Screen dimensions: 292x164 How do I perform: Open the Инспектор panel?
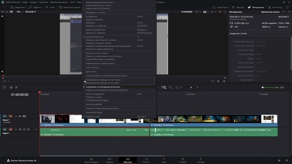tap(275, 7)
